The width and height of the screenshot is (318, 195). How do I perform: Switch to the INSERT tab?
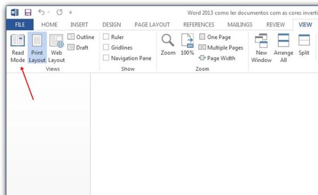pos(79,25)
